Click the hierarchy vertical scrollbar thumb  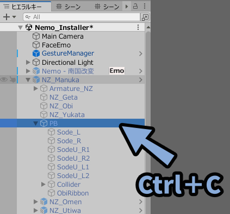click(x=148, y=123)
